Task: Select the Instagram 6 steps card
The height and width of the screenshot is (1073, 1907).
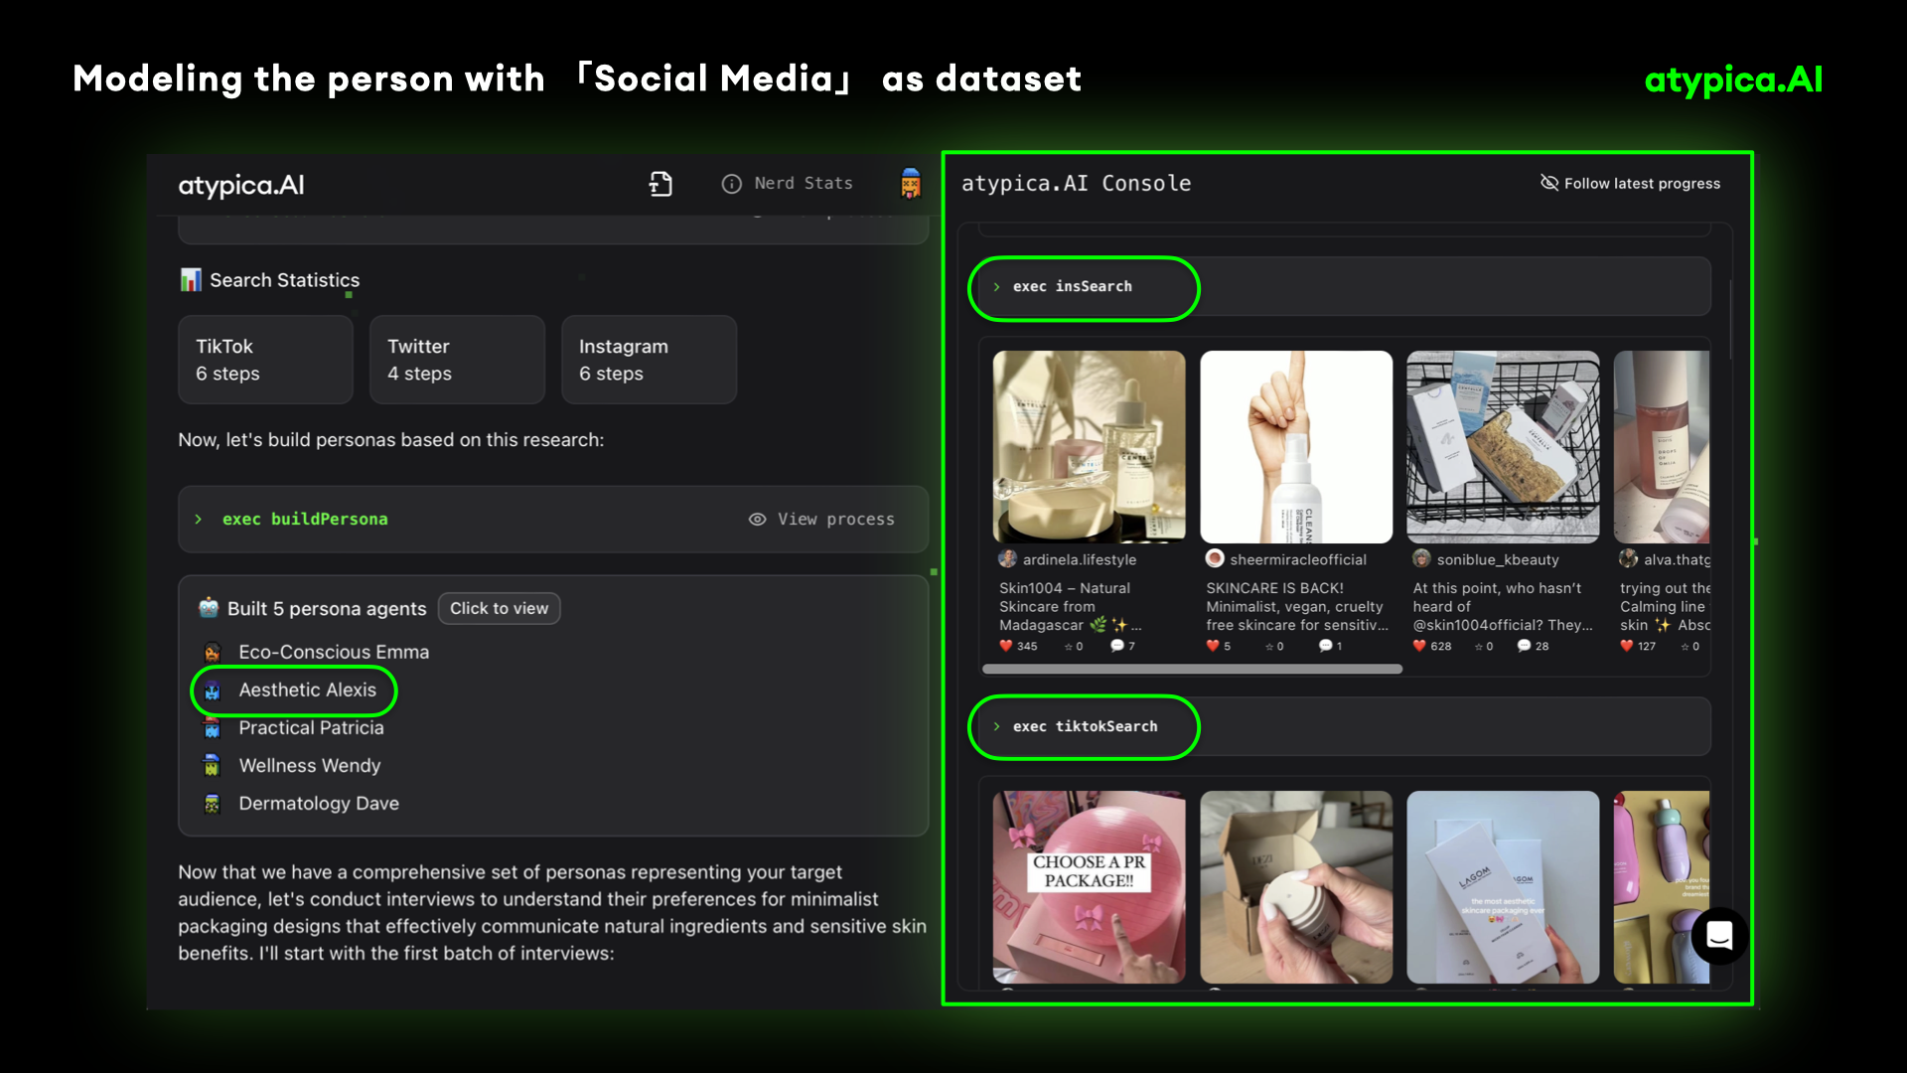Action: point(649,360)
